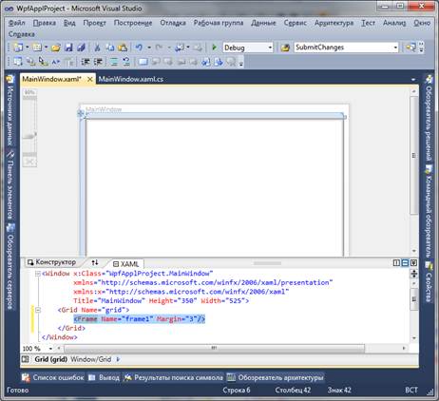
Task: Click the Copy toolbar icon
Action: (x=110, y=48)
